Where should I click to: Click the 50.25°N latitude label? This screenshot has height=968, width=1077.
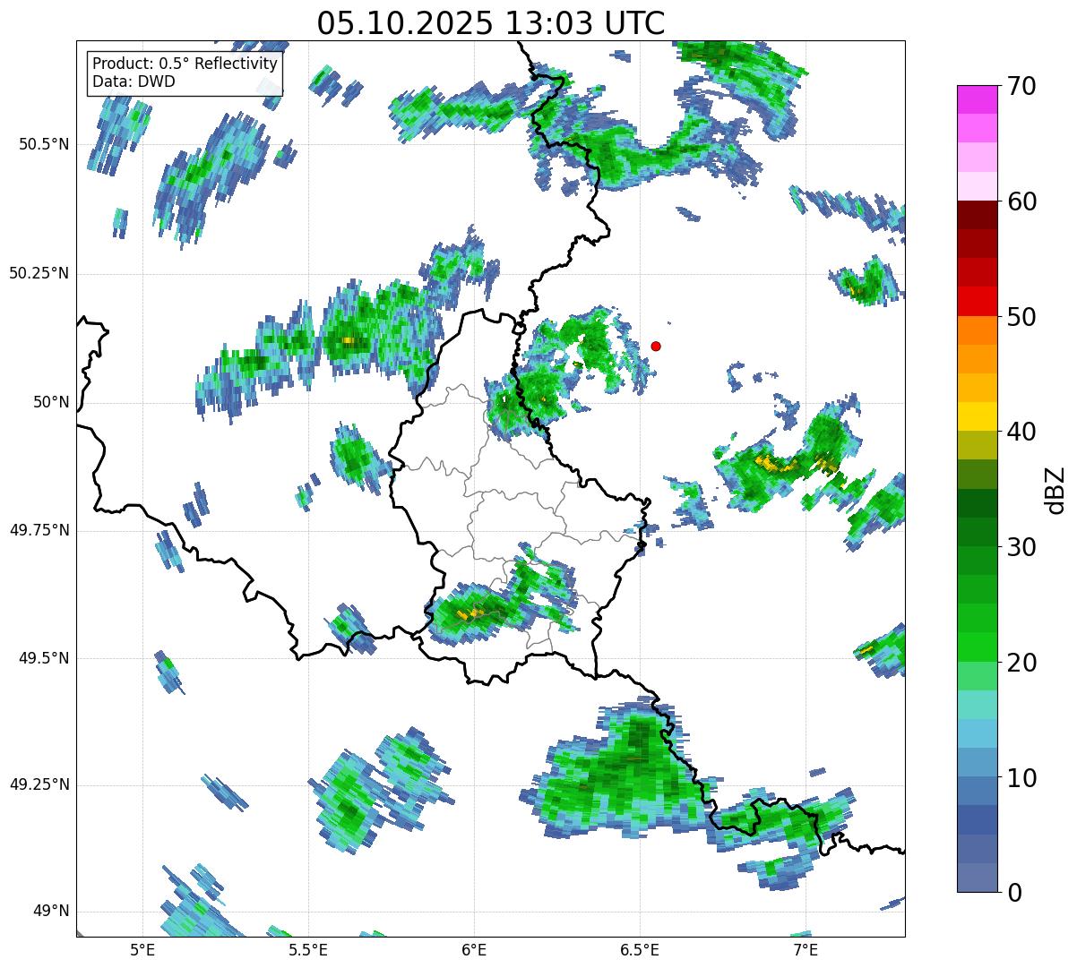point(39,273)
